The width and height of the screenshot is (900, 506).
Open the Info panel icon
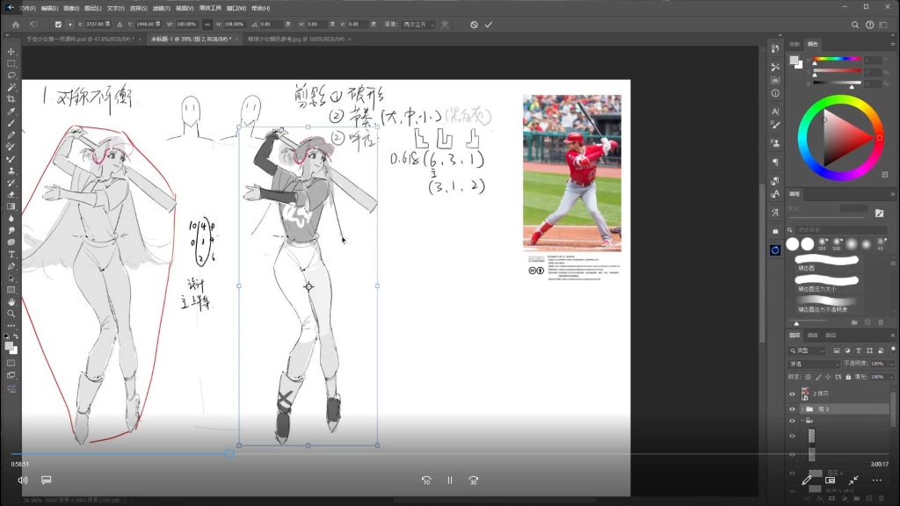(x=775, y=93)
